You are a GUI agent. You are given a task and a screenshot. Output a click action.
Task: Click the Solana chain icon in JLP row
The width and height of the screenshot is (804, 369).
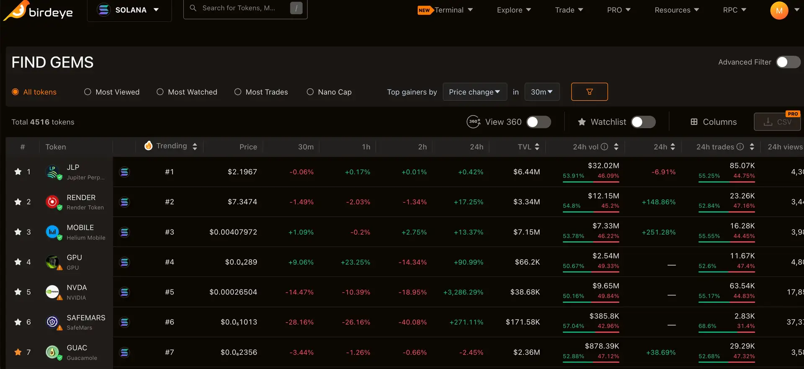pyautogui.click(x=124, y=172)
